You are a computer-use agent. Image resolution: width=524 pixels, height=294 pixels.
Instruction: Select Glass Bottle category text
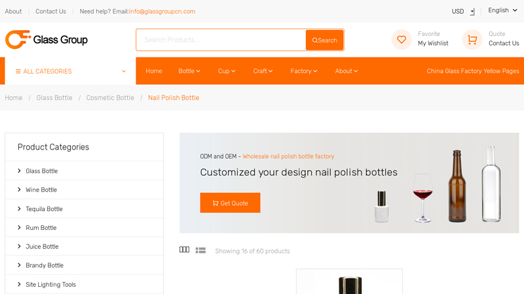point(42,171)
